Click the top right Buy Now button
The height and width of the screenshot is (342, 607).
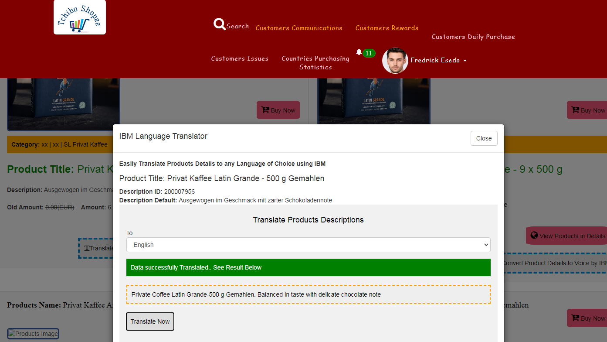(x=587, y=110)
